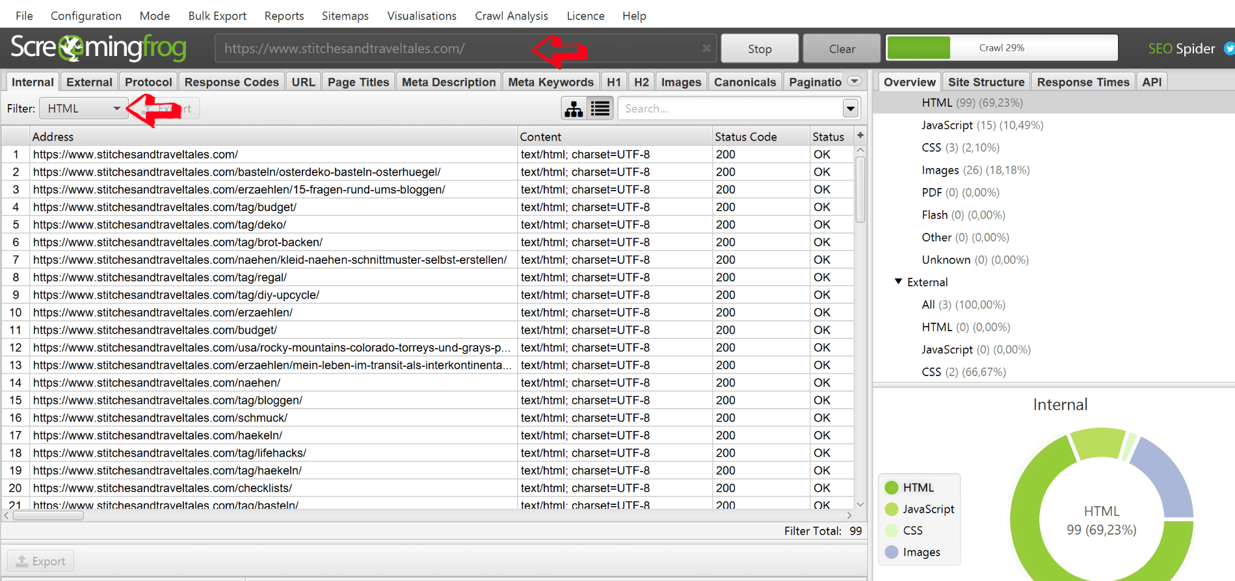Select Internal PDF (0) in overview
1235x581 pixels.
pos(960,193)
